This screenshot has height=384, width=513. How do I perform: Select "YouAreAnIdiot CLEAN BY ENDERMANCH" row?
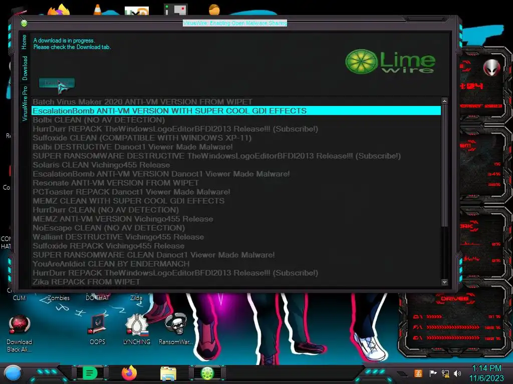point(236,264)
